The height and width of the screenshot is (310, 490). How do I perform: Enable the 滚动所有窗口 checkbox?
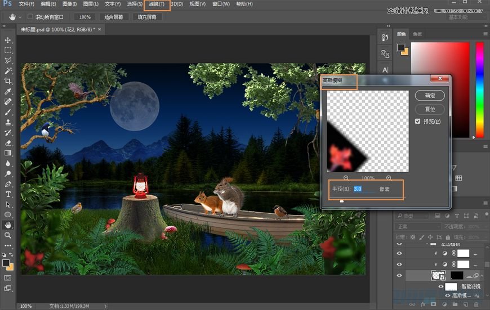(30, 17)
